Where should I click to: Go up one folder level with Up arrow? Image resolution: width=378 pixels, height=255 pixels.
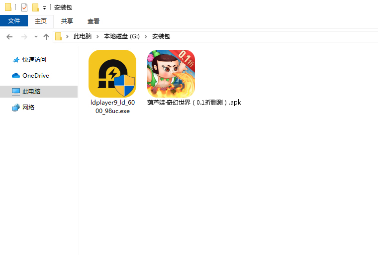coord(46,36)
